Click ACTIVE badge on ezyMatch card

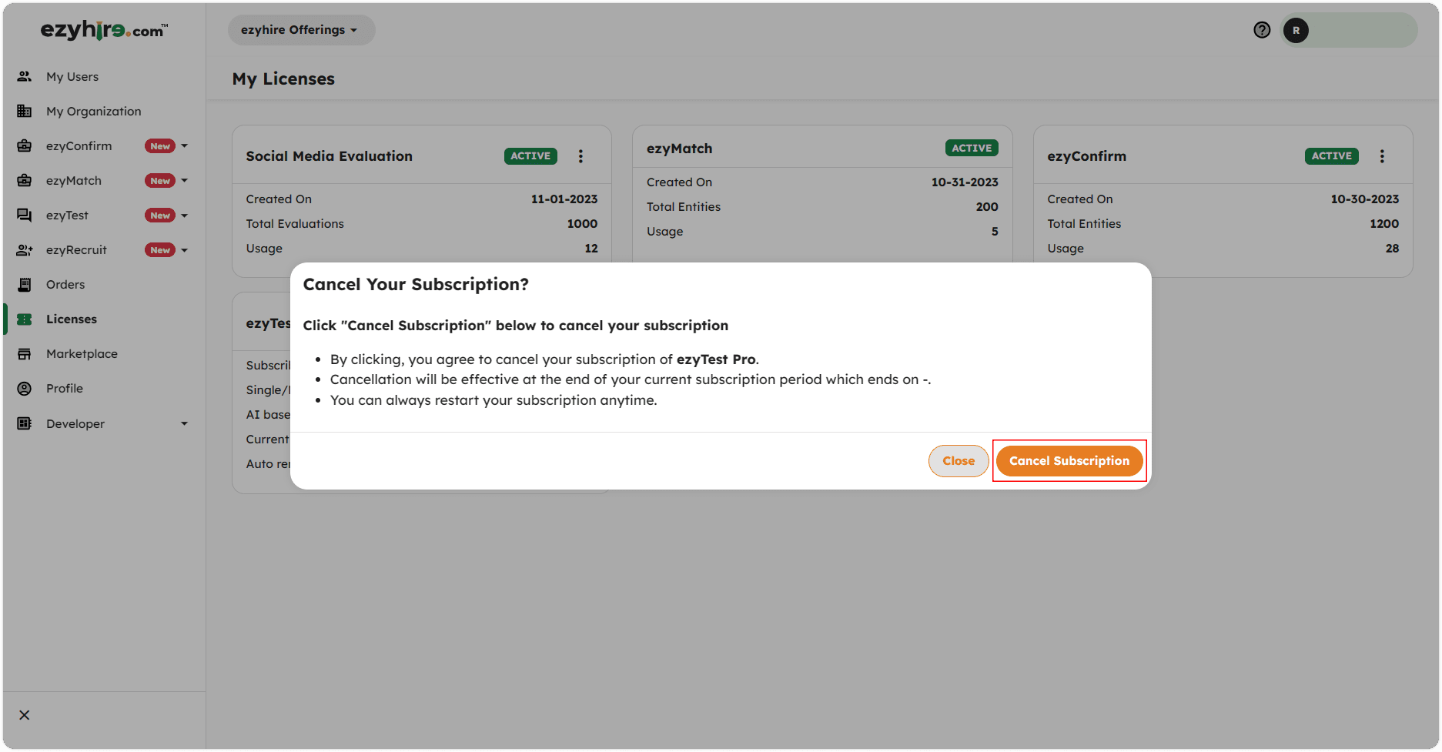tap(972, 149)
